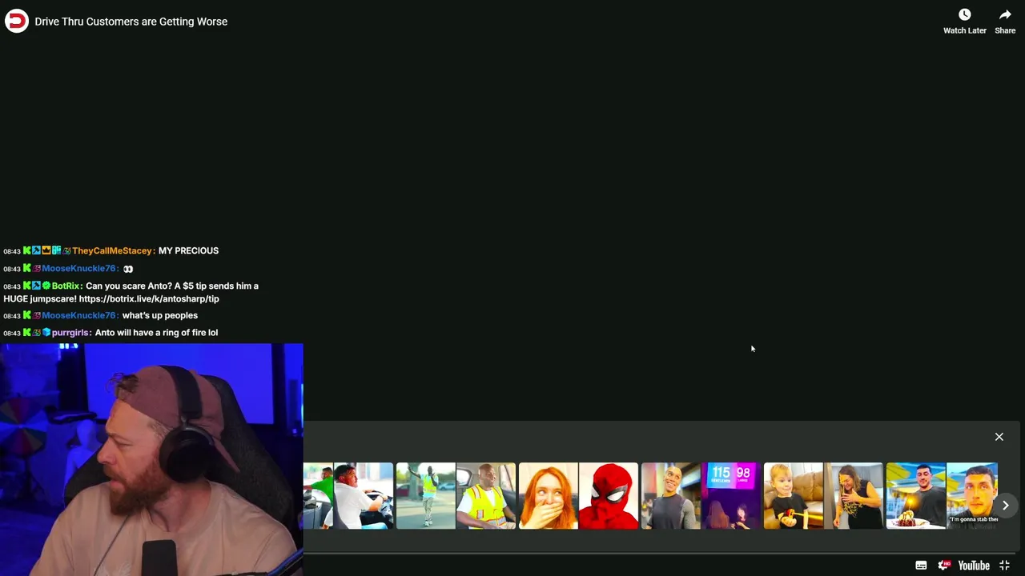This screenshot has width=1025, height=576.
Task: Open the suggested video with Spider-Man mask
Action: click(578, 496)
